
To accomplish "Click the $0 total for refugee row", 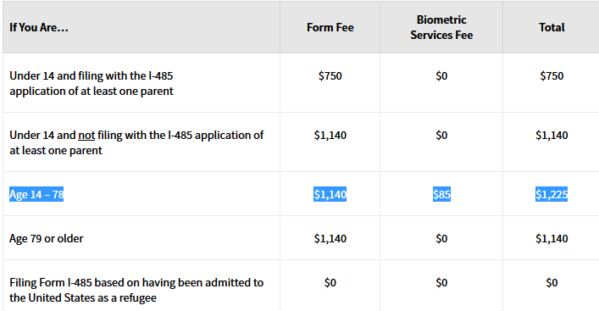I will [x=552, y=283].
